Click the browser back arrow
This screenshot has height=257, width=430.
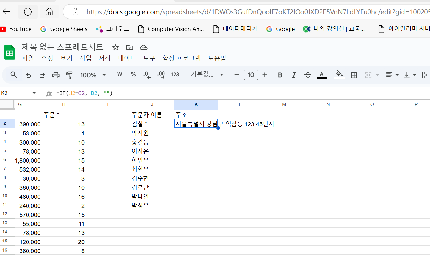pos(6,12)
